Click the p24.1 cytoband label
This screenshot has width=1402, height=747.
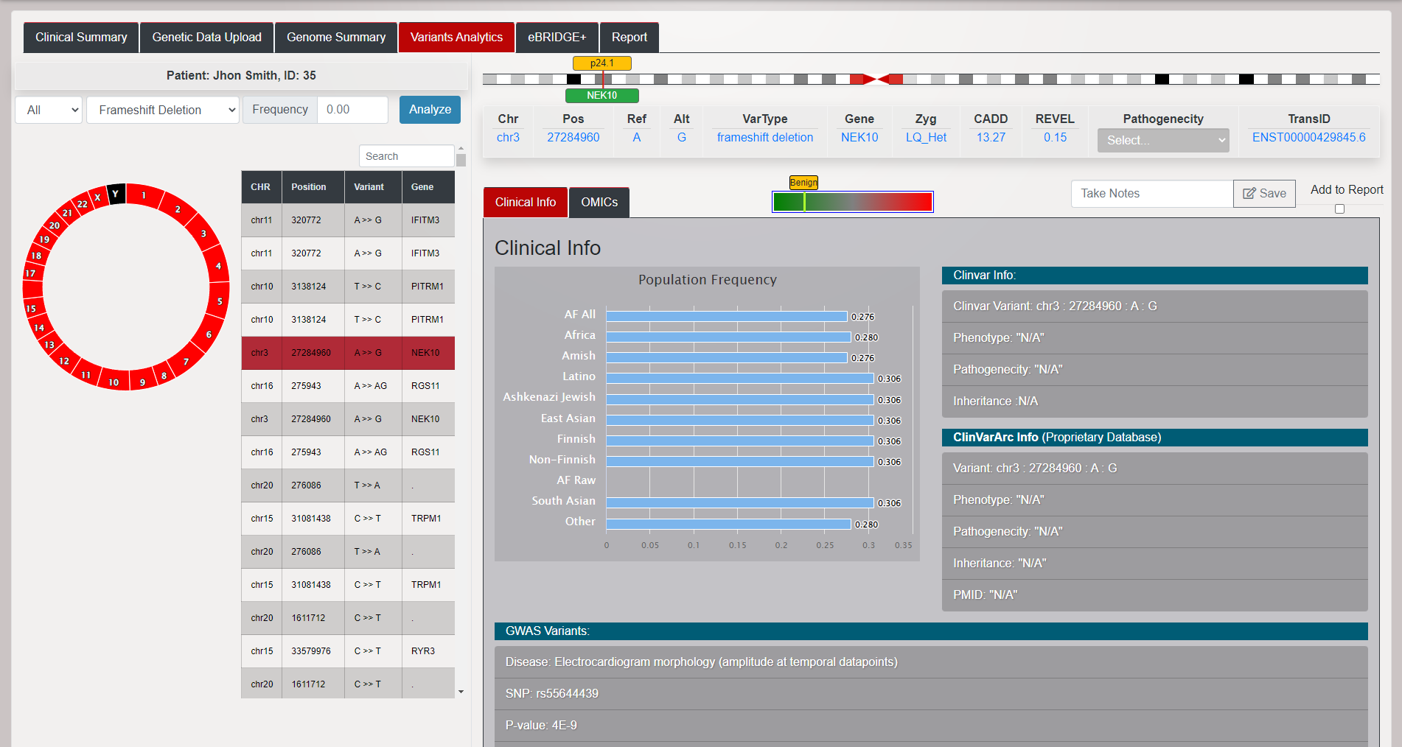point(601,63)
